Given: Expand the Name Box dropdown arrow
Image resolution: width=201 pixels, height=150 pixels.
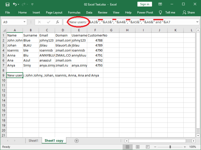Looking at the screenshot, I should click(x=24, y=22).
